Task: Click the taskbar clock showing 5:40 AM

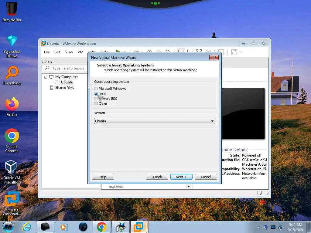Action: click(296, 227)
